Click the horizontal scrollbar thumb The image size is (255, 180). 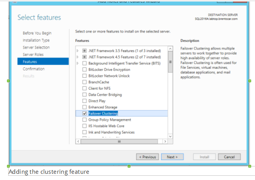119,142
